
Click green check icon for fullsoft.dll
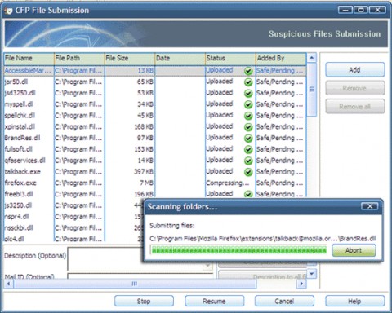point(248,149)
